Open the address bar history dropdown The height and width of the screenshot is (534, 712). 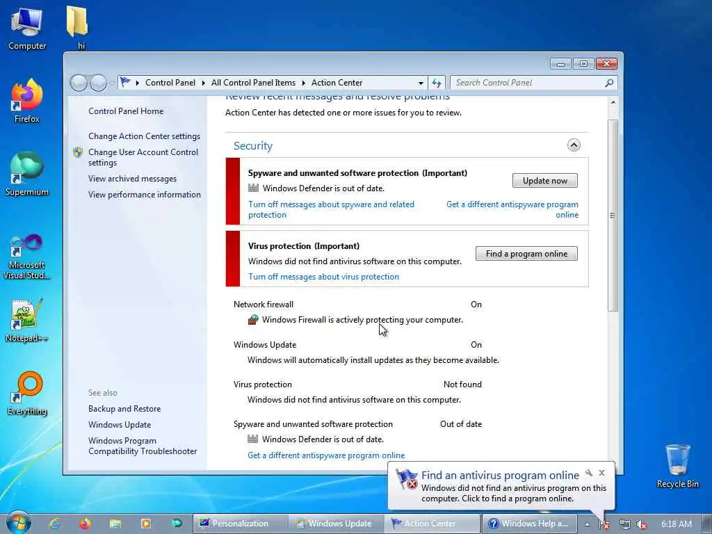pos(421,83)
